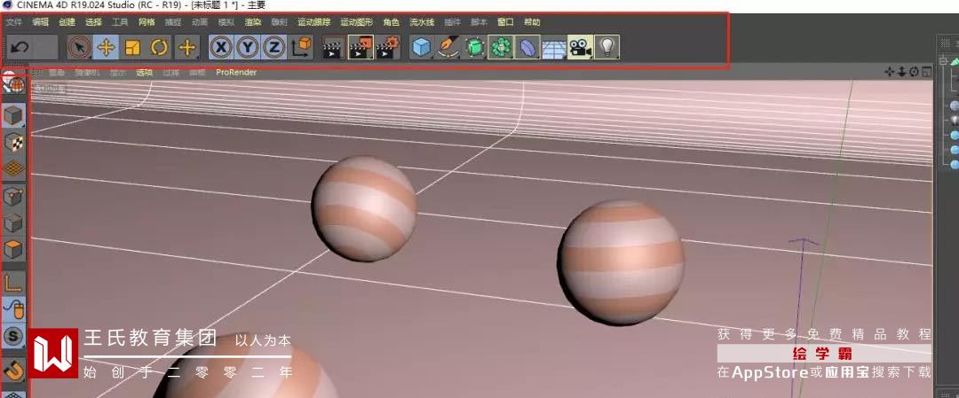Screen dimensions: 959x398
Task: Open the 帮助 menu
Action: click(x=532, y=22)
